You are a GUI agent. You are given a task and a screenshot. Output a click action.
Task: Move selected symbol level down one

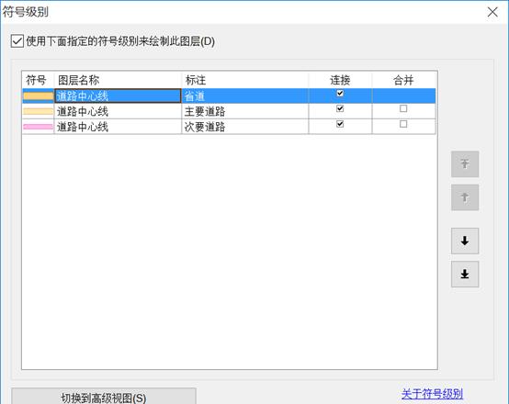tap(465, 241)
